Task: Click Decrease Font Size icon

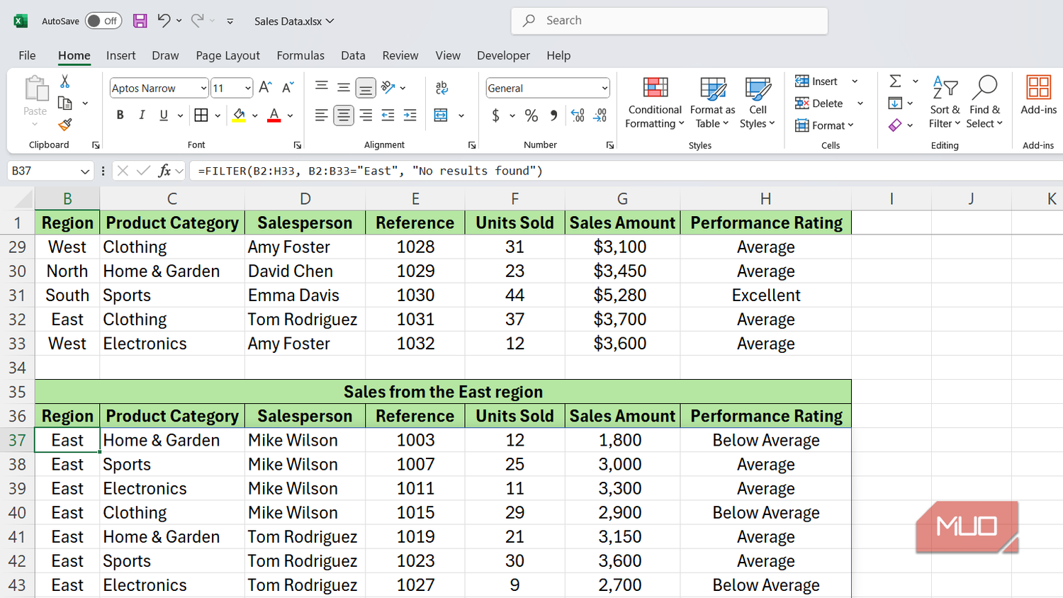Action: tap(288, 88)
